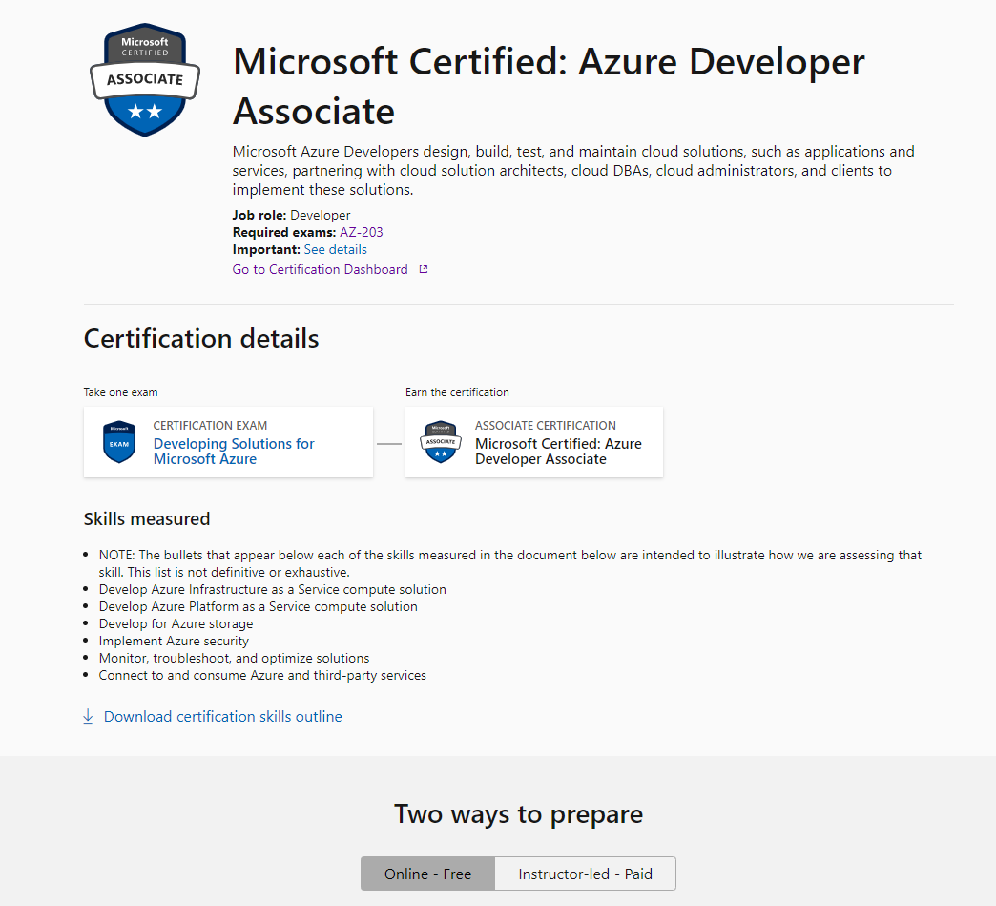Screen dimensions: 996x906
Task: Click the external-link icon beside Certification Dashboard
Action: (x=424, y=269)
